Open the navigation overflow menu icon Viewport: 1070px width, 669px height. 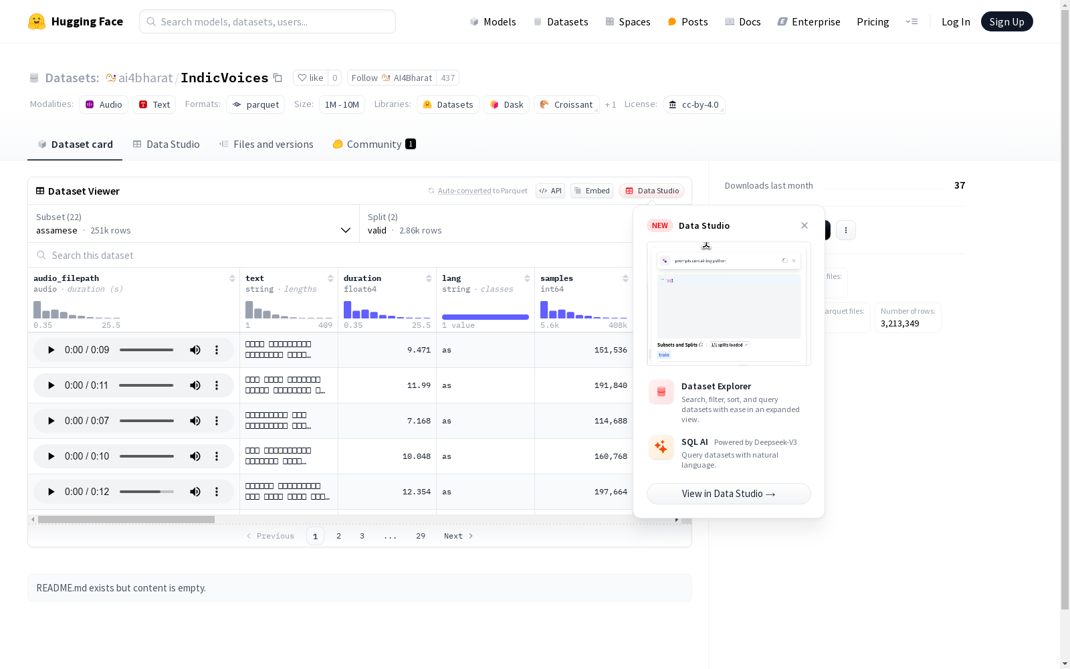pos(912,21)
